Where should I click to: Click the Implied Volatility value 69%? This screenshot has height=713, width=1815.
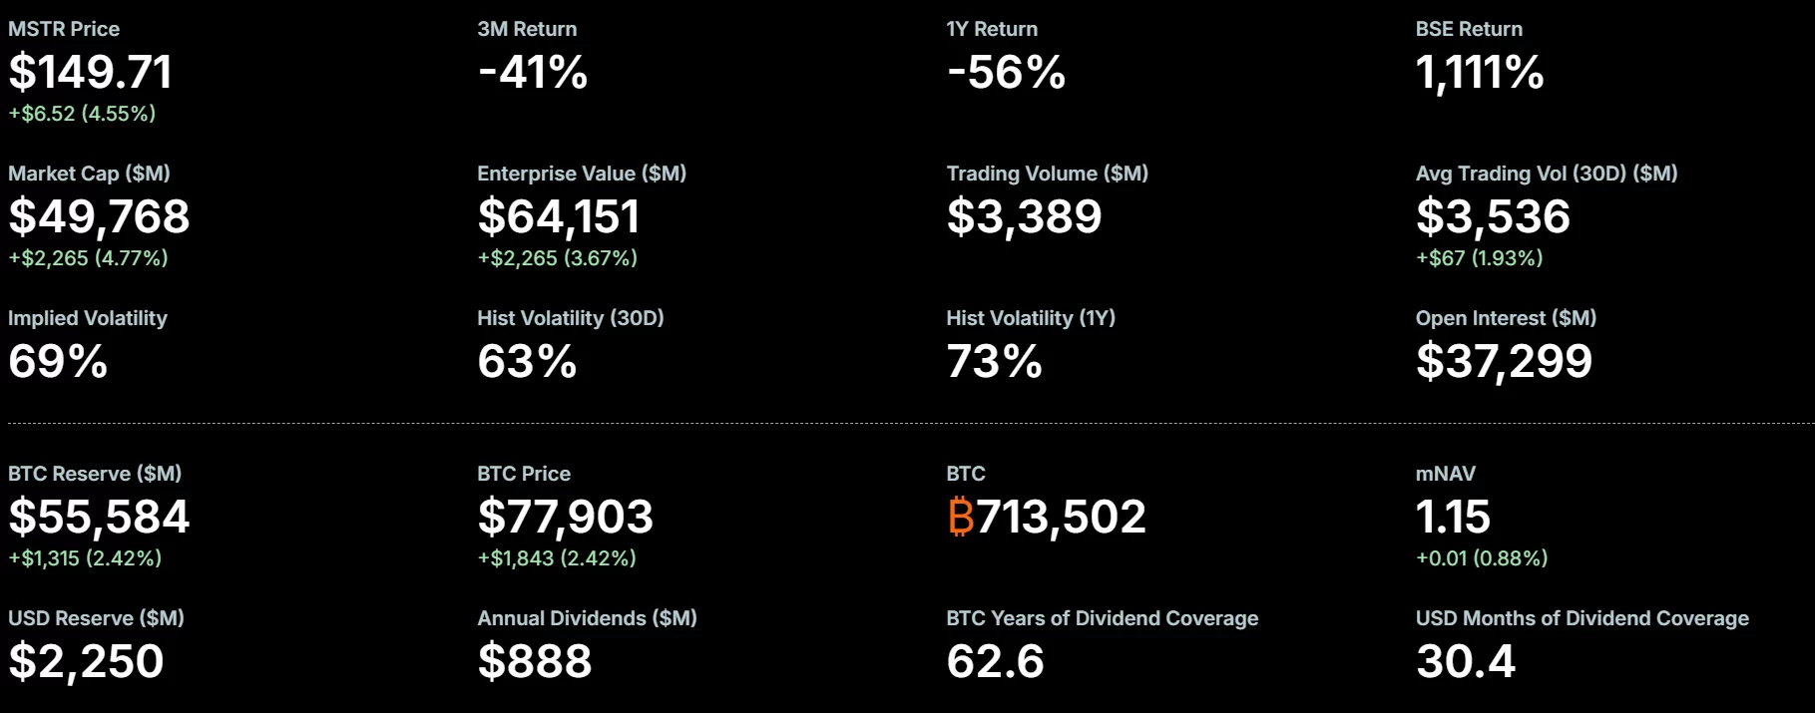(58, 361)
